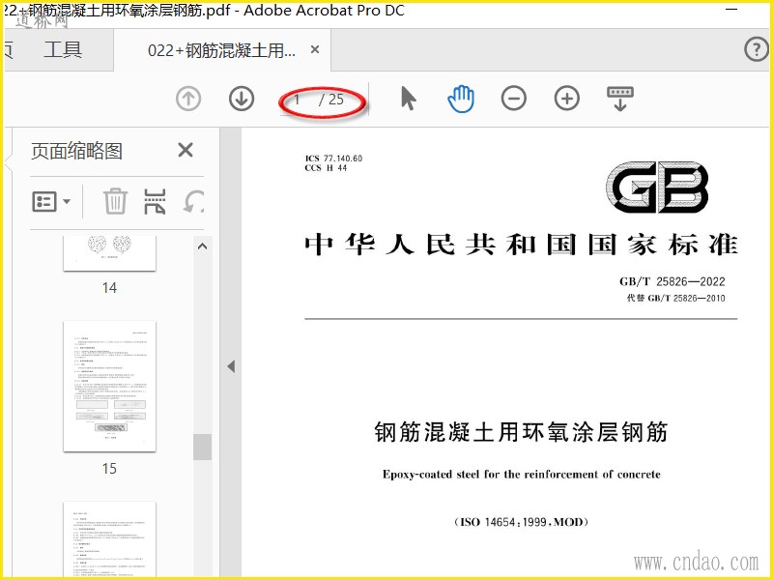Minimize the Acrobat window

732,9
